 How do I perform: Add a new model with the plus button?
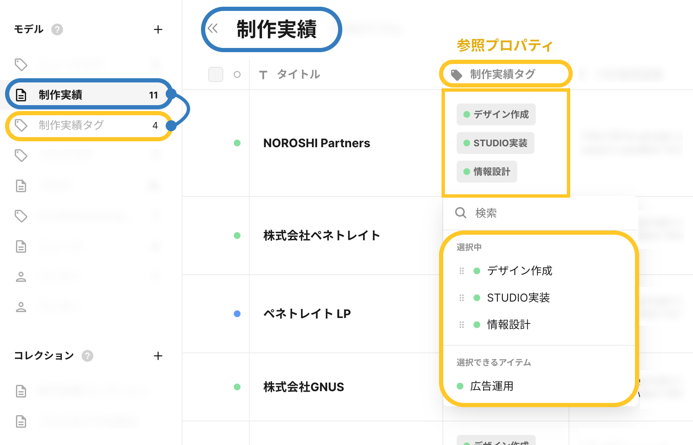point(158,29)
